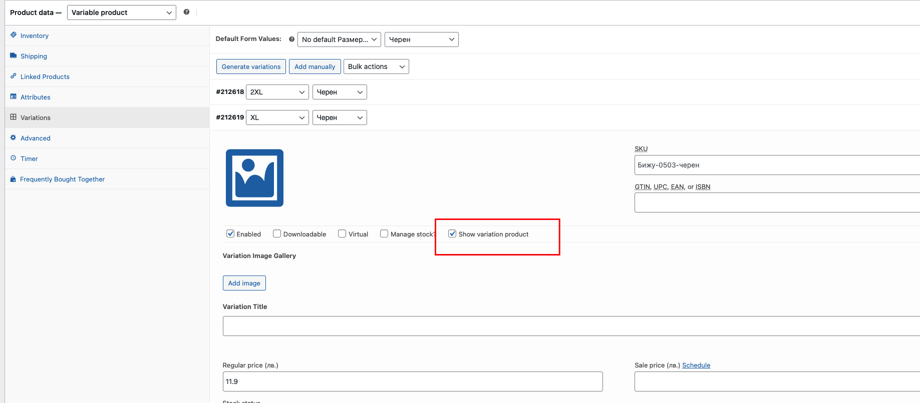Click the Add manually button
Viewport: 920px width, 403px height.
[x=315, y=66]
